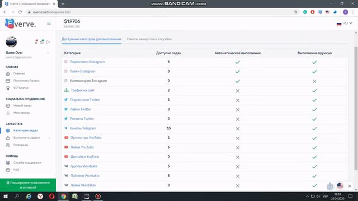The height and width of the screenshot is (201, 358).
Task: Open Лайки Twitter category link
Action: point(81,109)
